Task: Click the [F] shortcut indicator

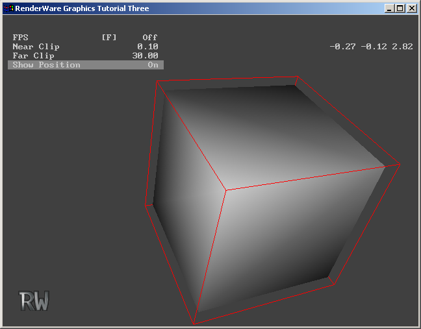Action: (109, 38)
